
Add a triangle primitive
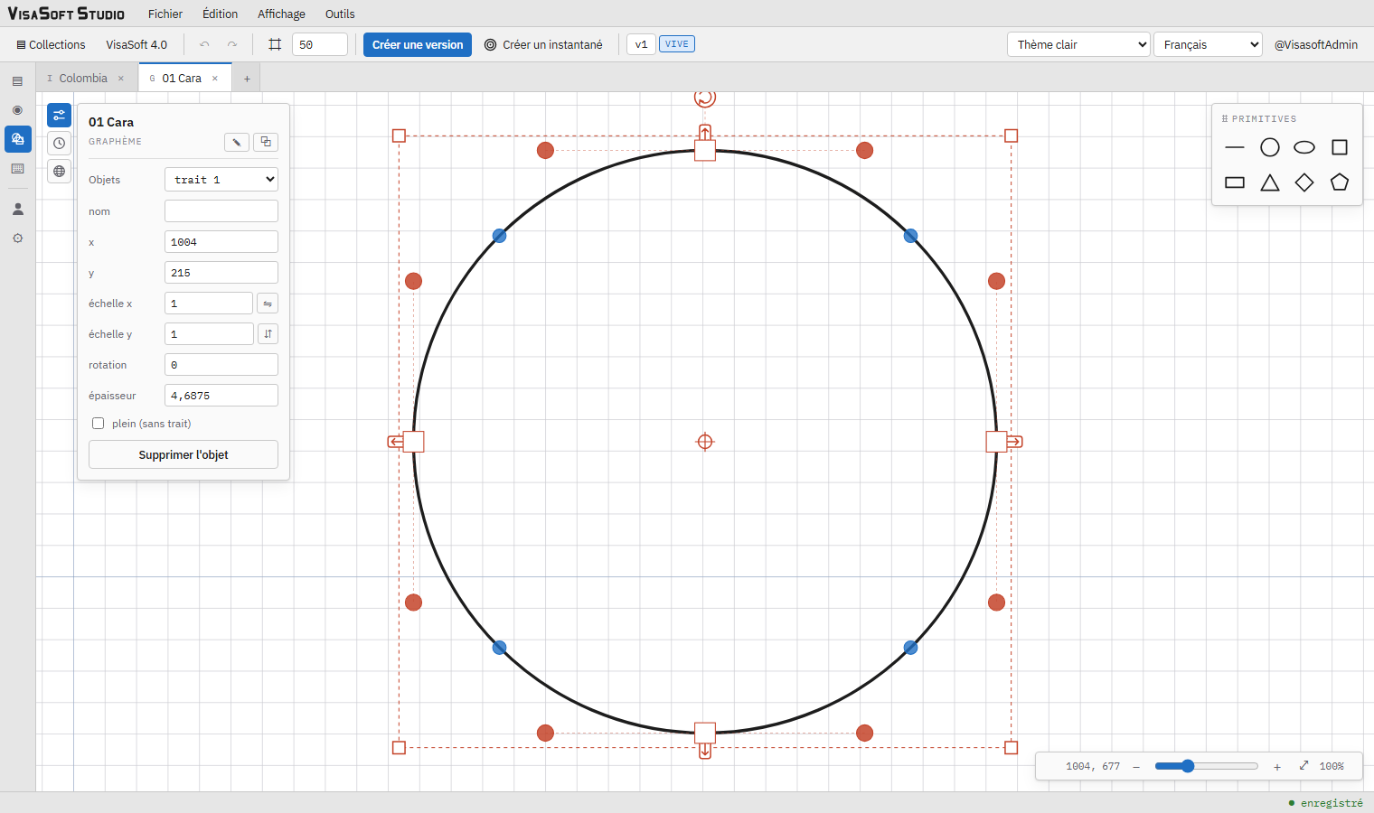pos(1270,182)
